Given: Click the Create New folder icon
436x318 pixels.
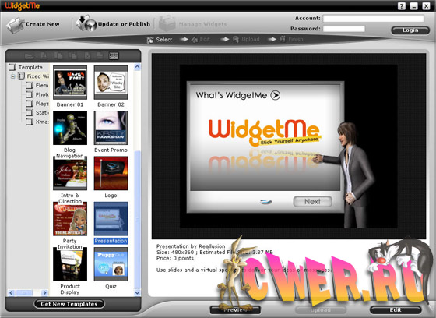Looking at the screenshot, I should point(16,25).
